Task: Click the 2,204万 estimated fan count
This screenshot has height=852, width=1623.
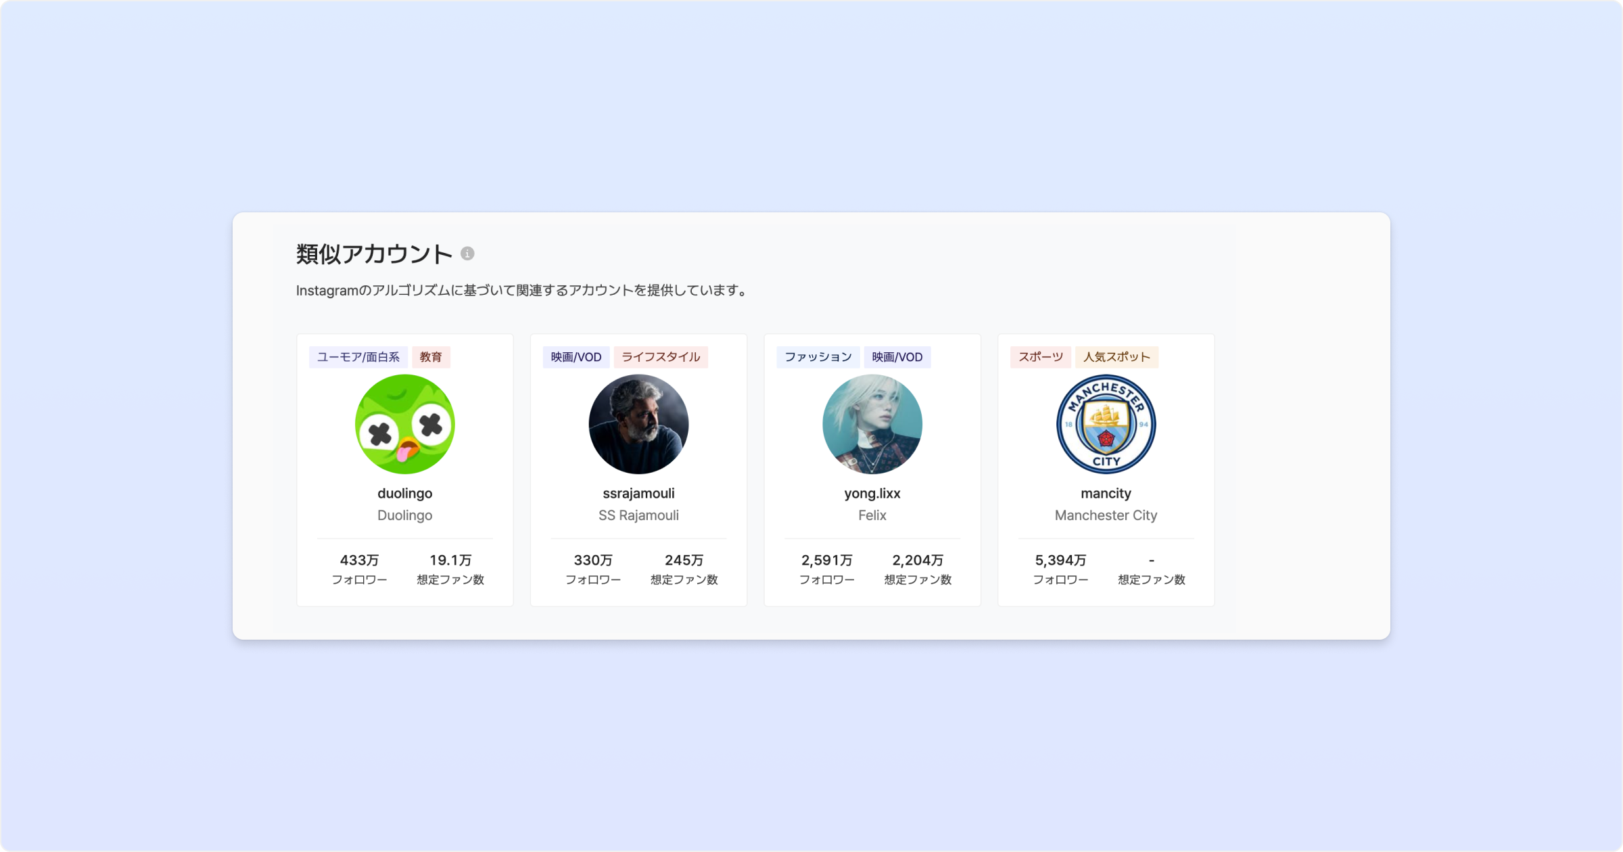Action: tap(918, 561)
